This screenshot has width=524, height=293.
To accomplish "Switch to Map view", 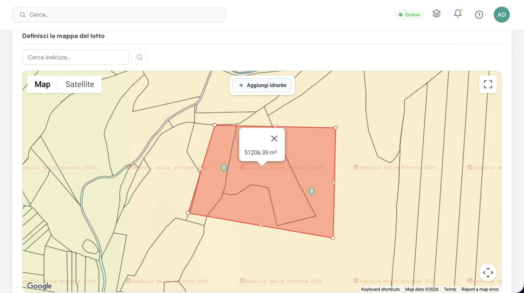I will click(x=43, y=84).
